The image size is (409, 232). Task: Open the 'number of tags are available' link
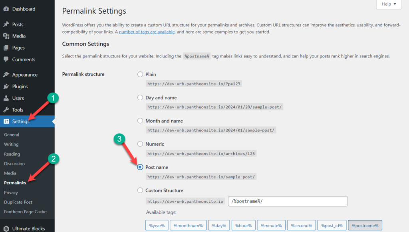(x=147, y=32)
